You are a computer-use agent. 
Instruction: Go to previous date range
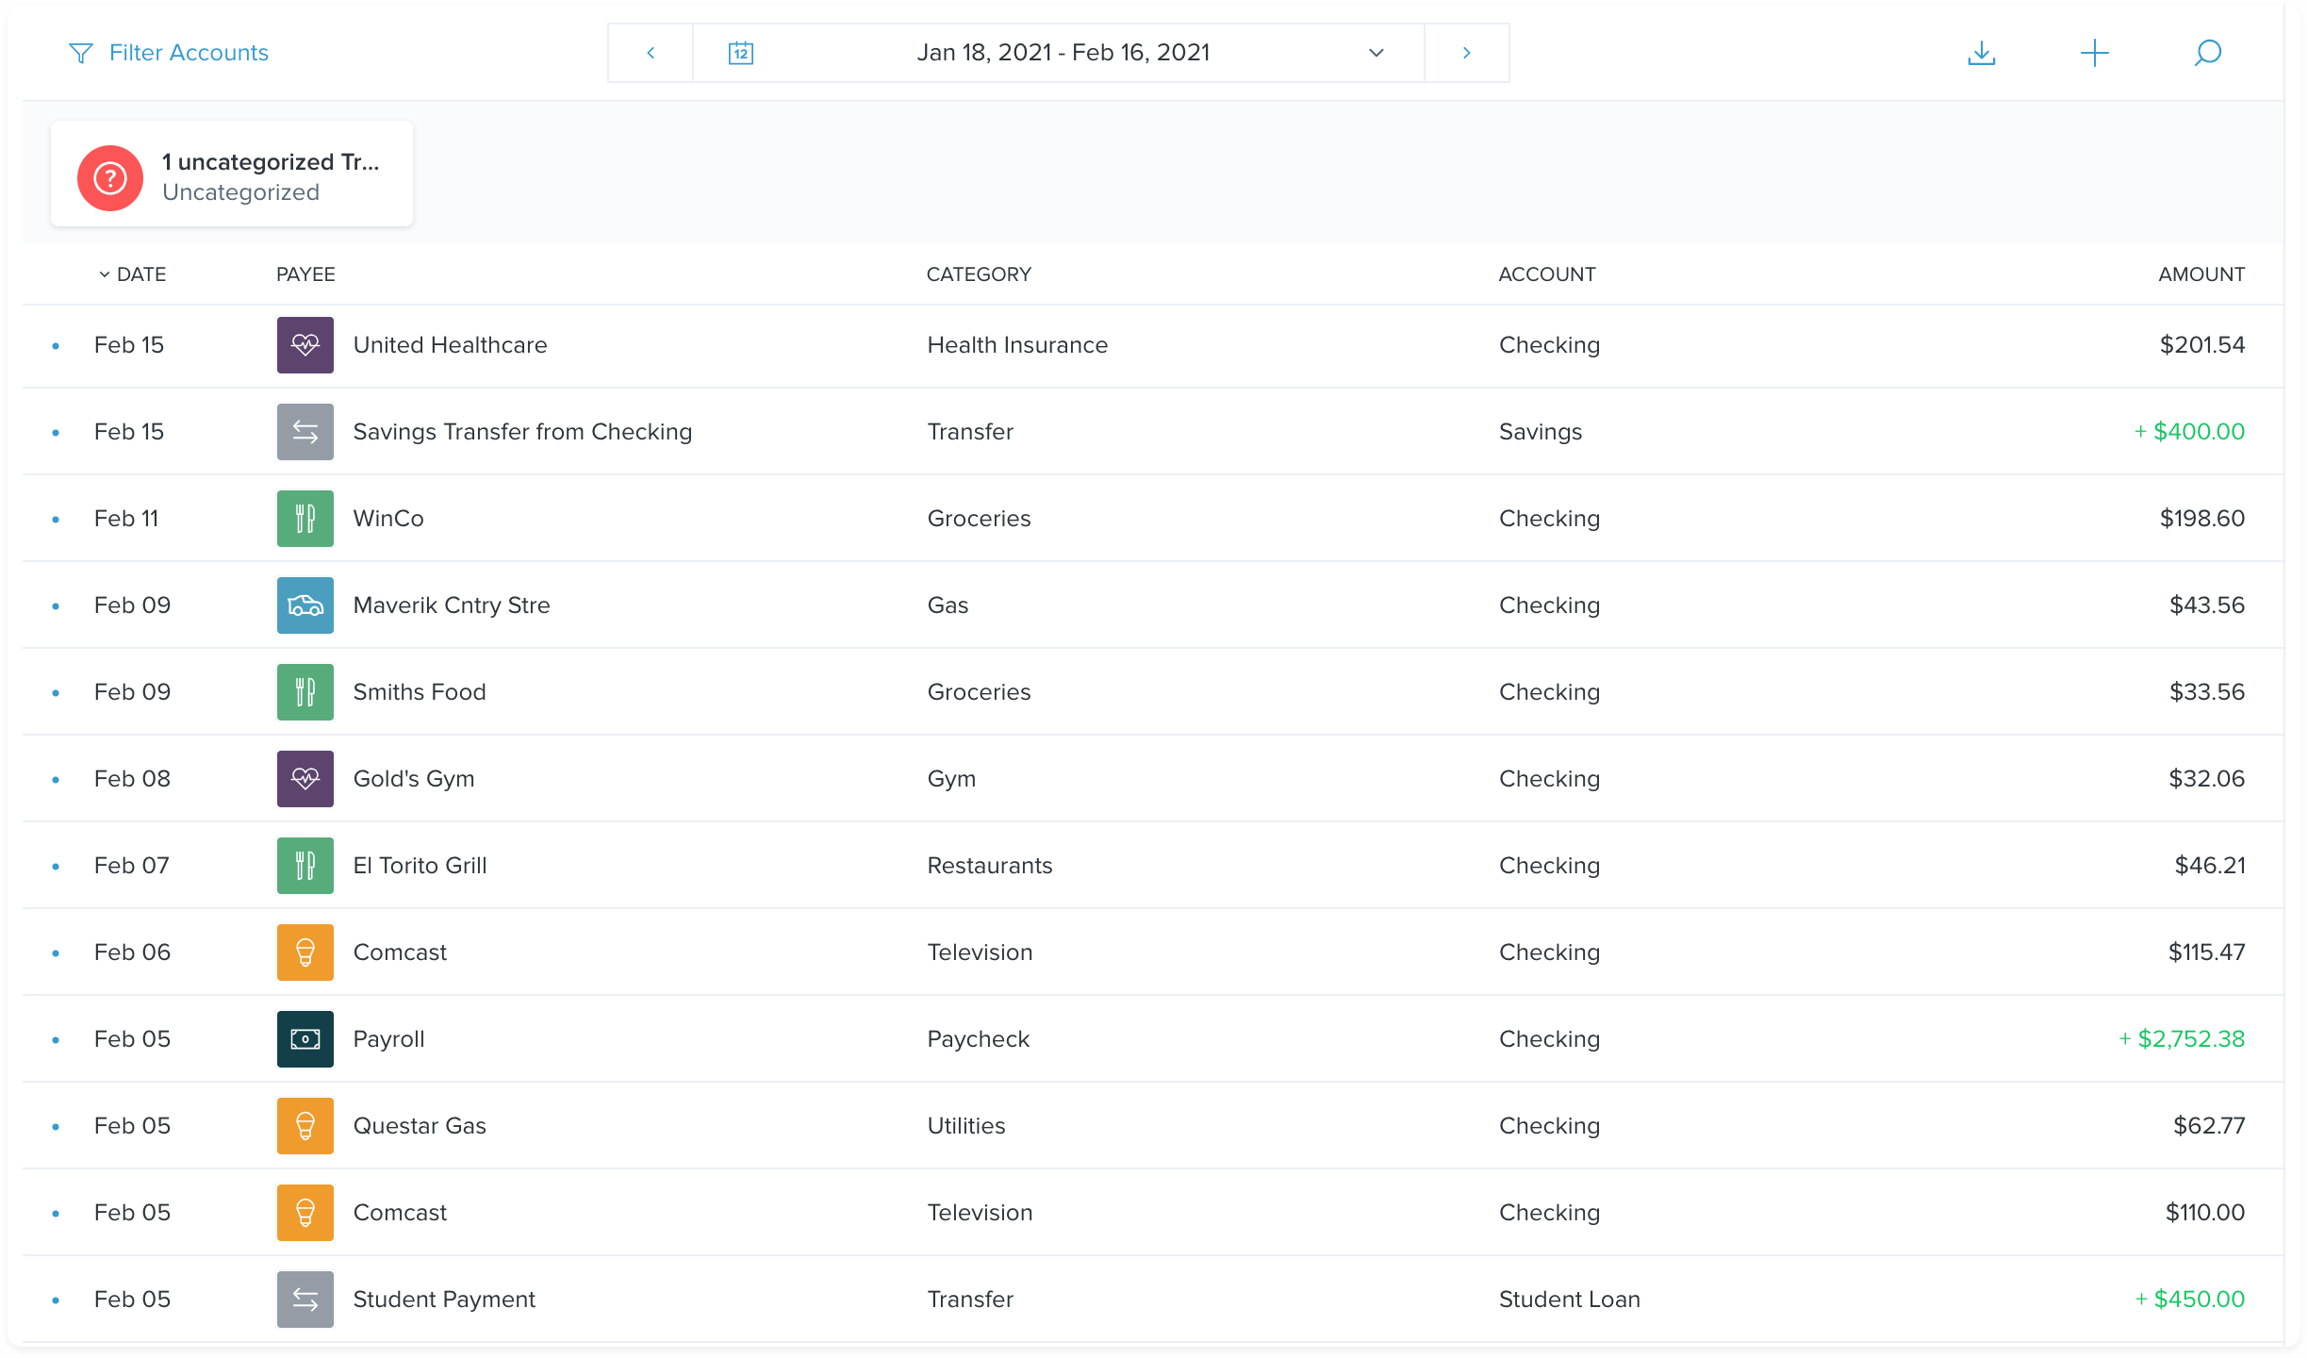[651, 53]
